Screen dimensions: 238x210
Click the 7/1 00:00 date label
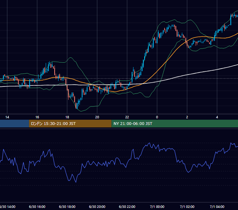point(157,207)
